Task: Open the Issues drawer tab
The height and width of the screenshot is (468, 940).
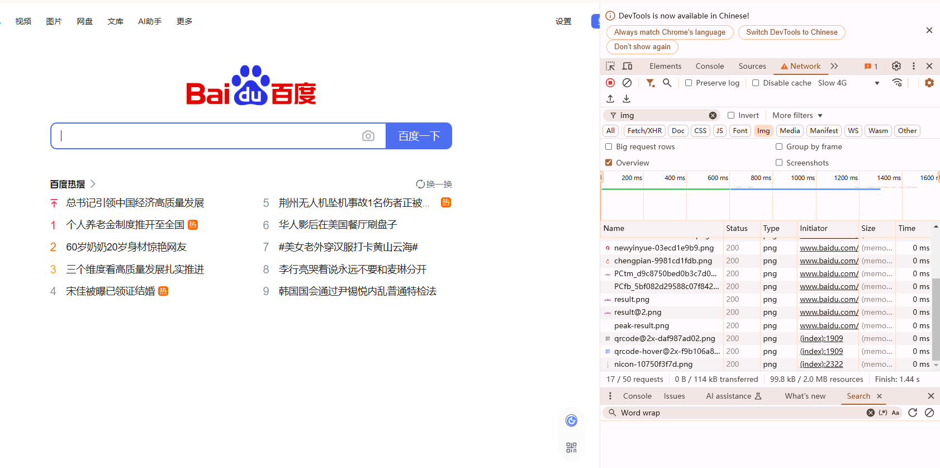Action: pos(674,396)
